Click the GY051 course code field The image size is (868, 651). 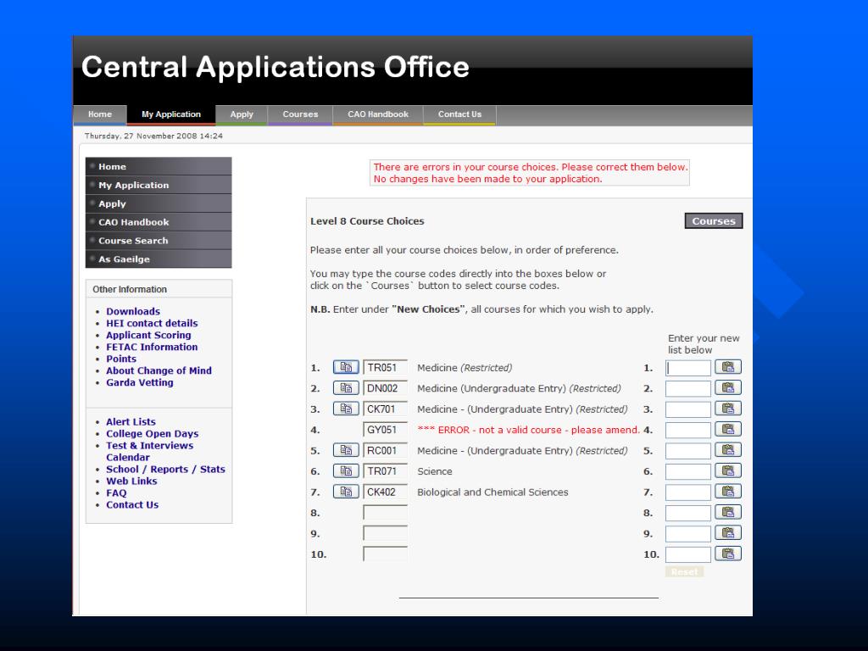click(386, 430)
